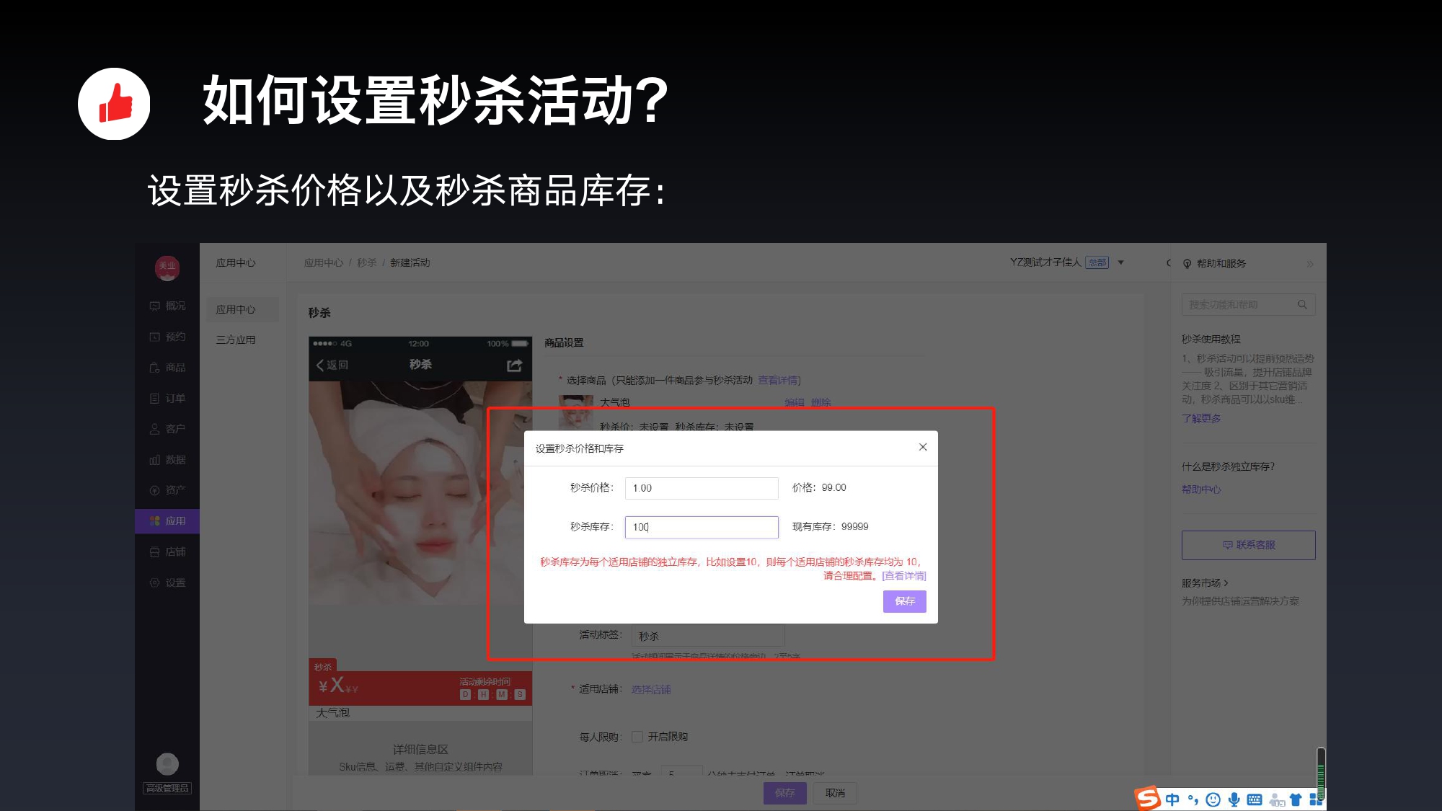The height and width of the screenshot is (811, 1442).
Task: Click the 美业 store logo avatar
Action: [167, 267]
